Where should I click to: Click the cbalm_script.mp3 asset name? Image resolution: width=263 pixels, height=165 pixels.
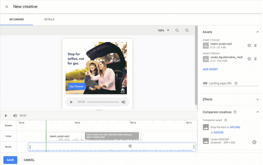tap(221, 44)
